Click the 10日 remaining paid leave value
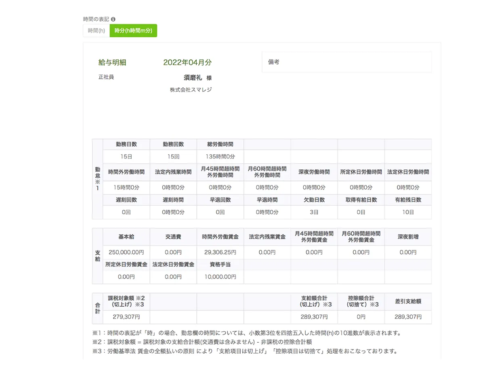 pos(408,212)
